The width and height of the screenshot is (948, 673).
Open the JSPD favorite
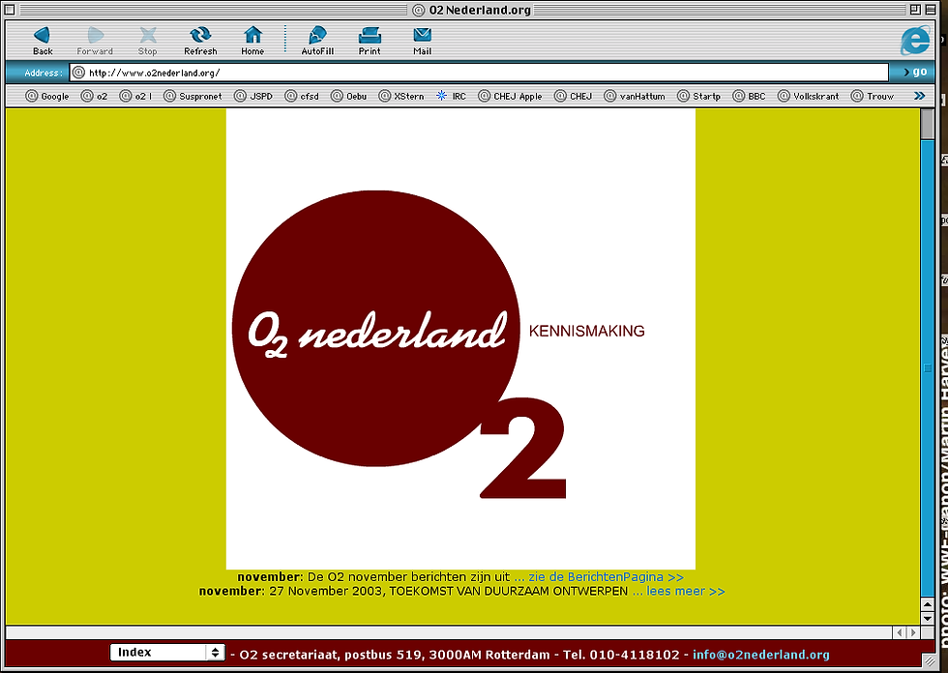(x=253, y=96)
